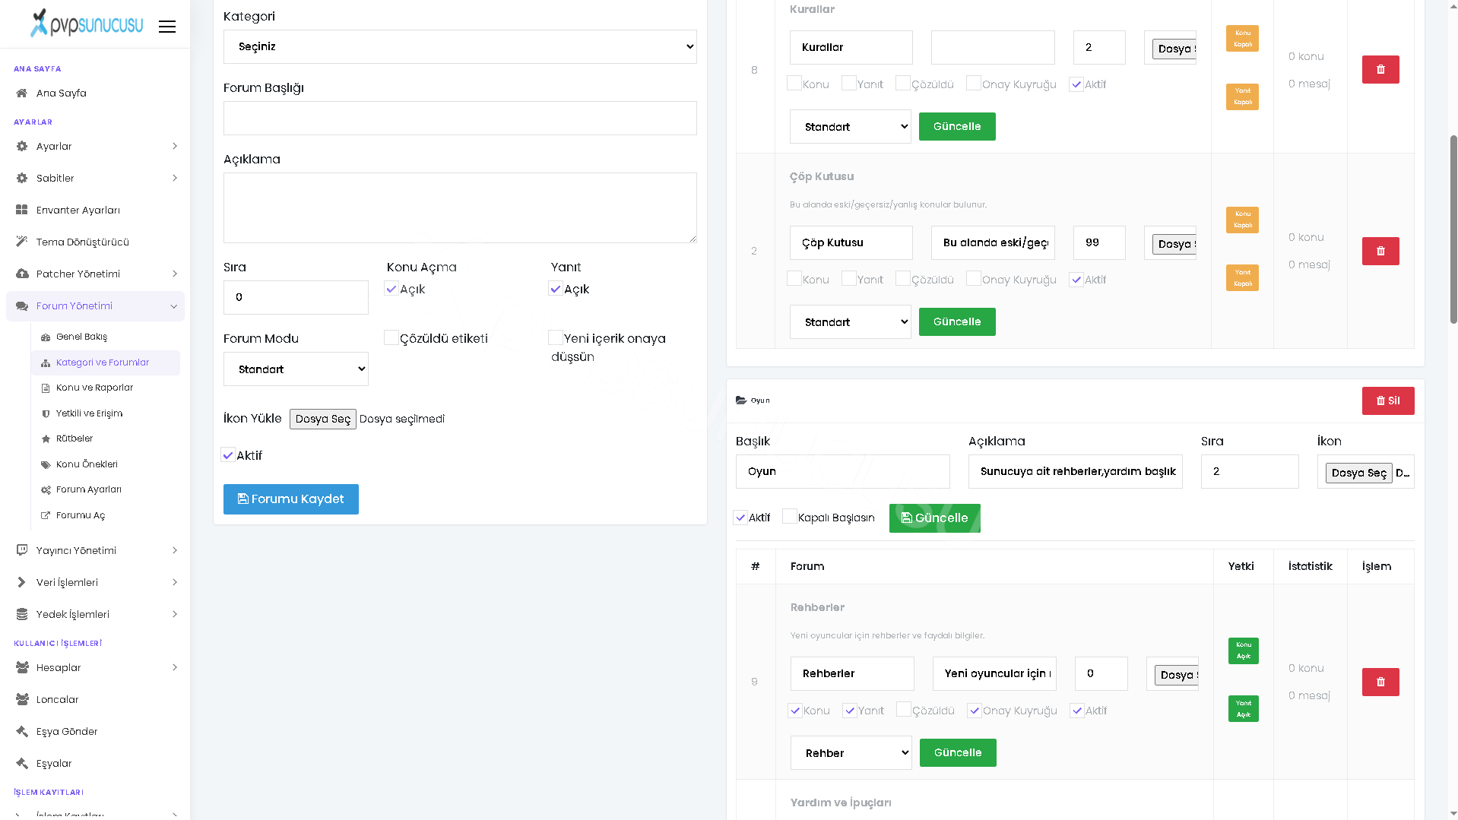Click the Rütbeler star icon
The width and height of the screenshot is (1458, 820).
point(46,439)
